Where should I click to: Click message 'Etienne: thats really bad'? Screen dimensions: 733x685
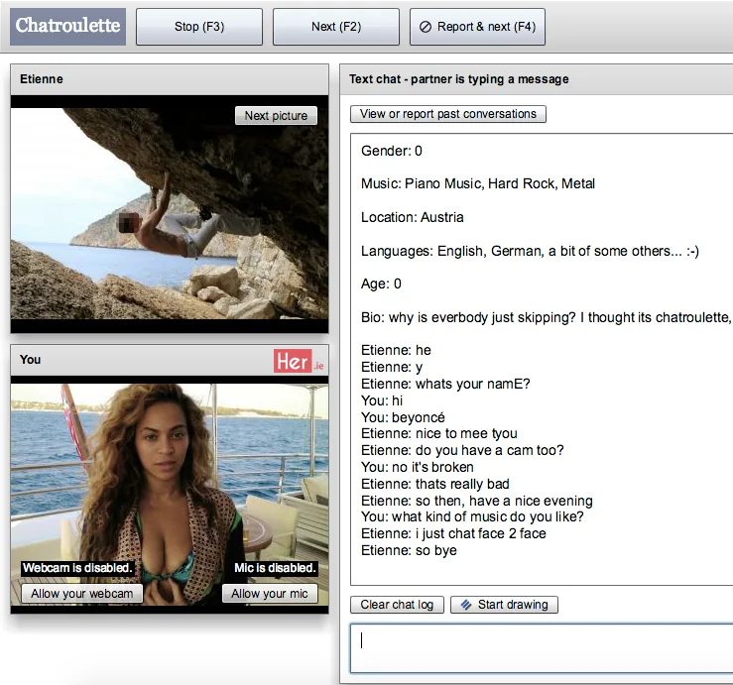point(435,484)
